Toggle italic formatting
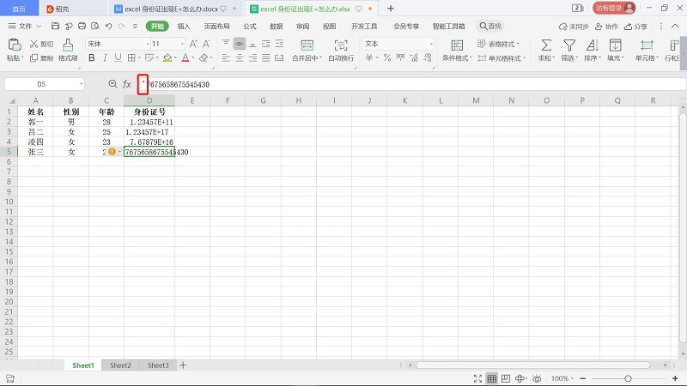This screenshot has height=386, width=687. 104,58
